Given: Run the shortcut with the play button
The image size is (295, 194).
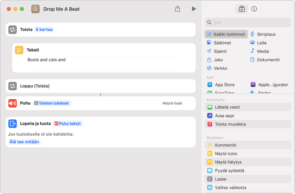Looking at the screenshot, I should (x=194, y=9).
